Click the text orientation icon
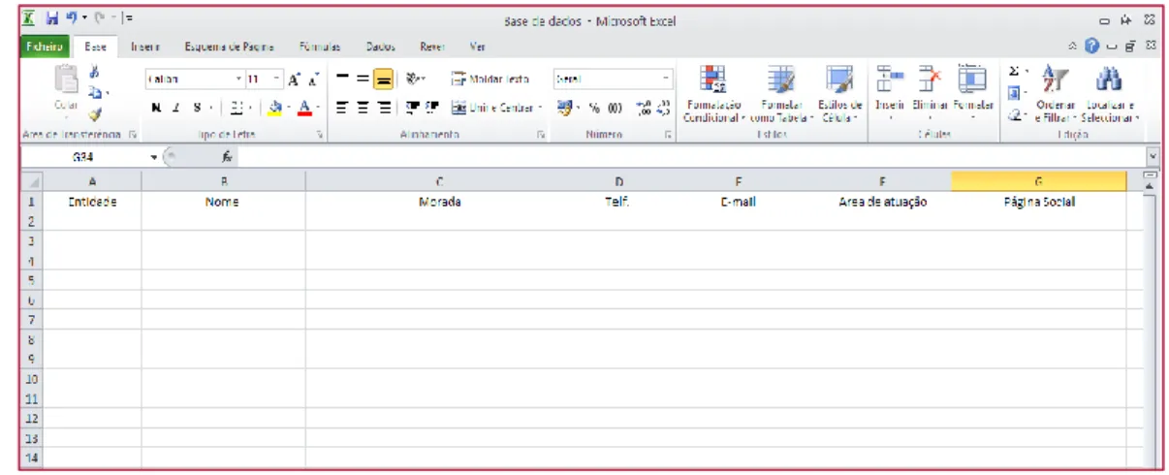 413,79
